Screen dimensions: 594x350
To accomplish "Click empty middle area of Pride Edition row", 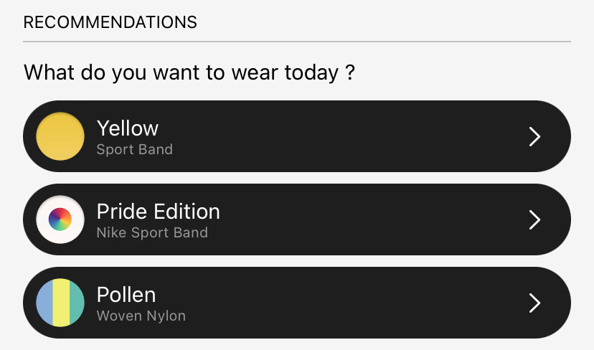I will point(341,219).
